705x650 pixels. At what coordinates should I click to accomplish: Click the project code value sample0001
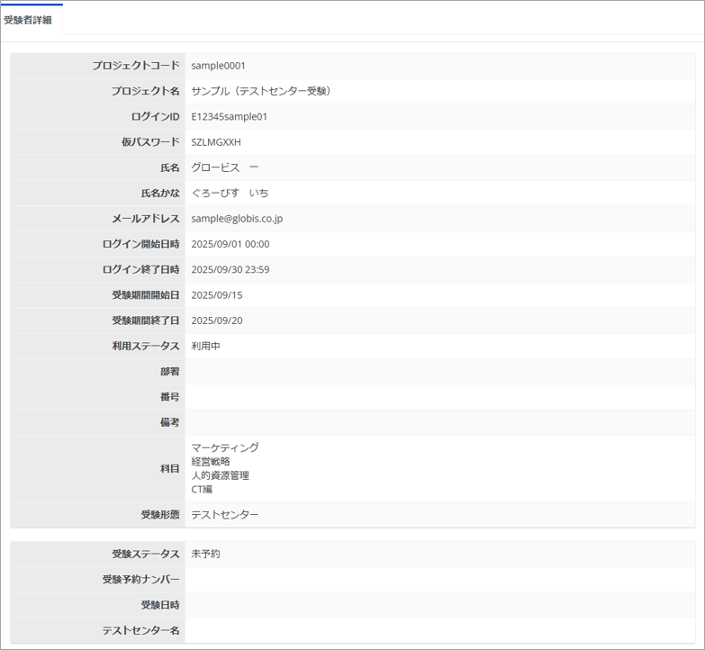tap(218, 66)
